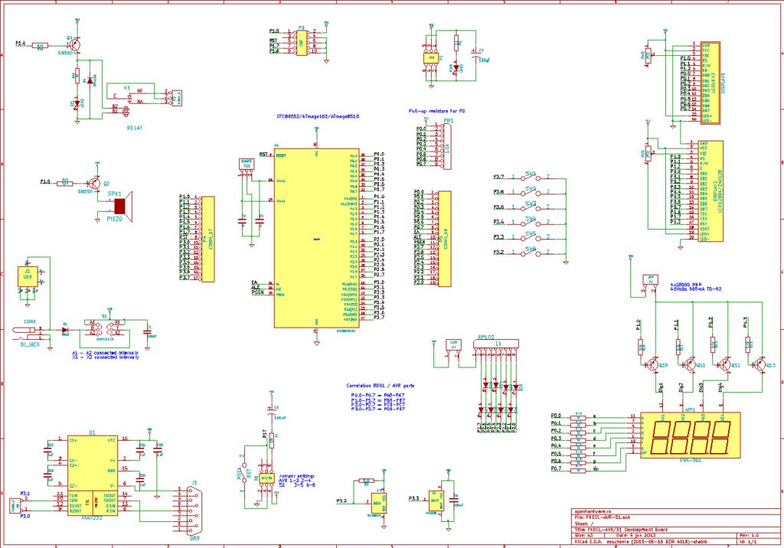Click the LCD16x2 DISPLAY1 connector block

click(x=710, y=83)
